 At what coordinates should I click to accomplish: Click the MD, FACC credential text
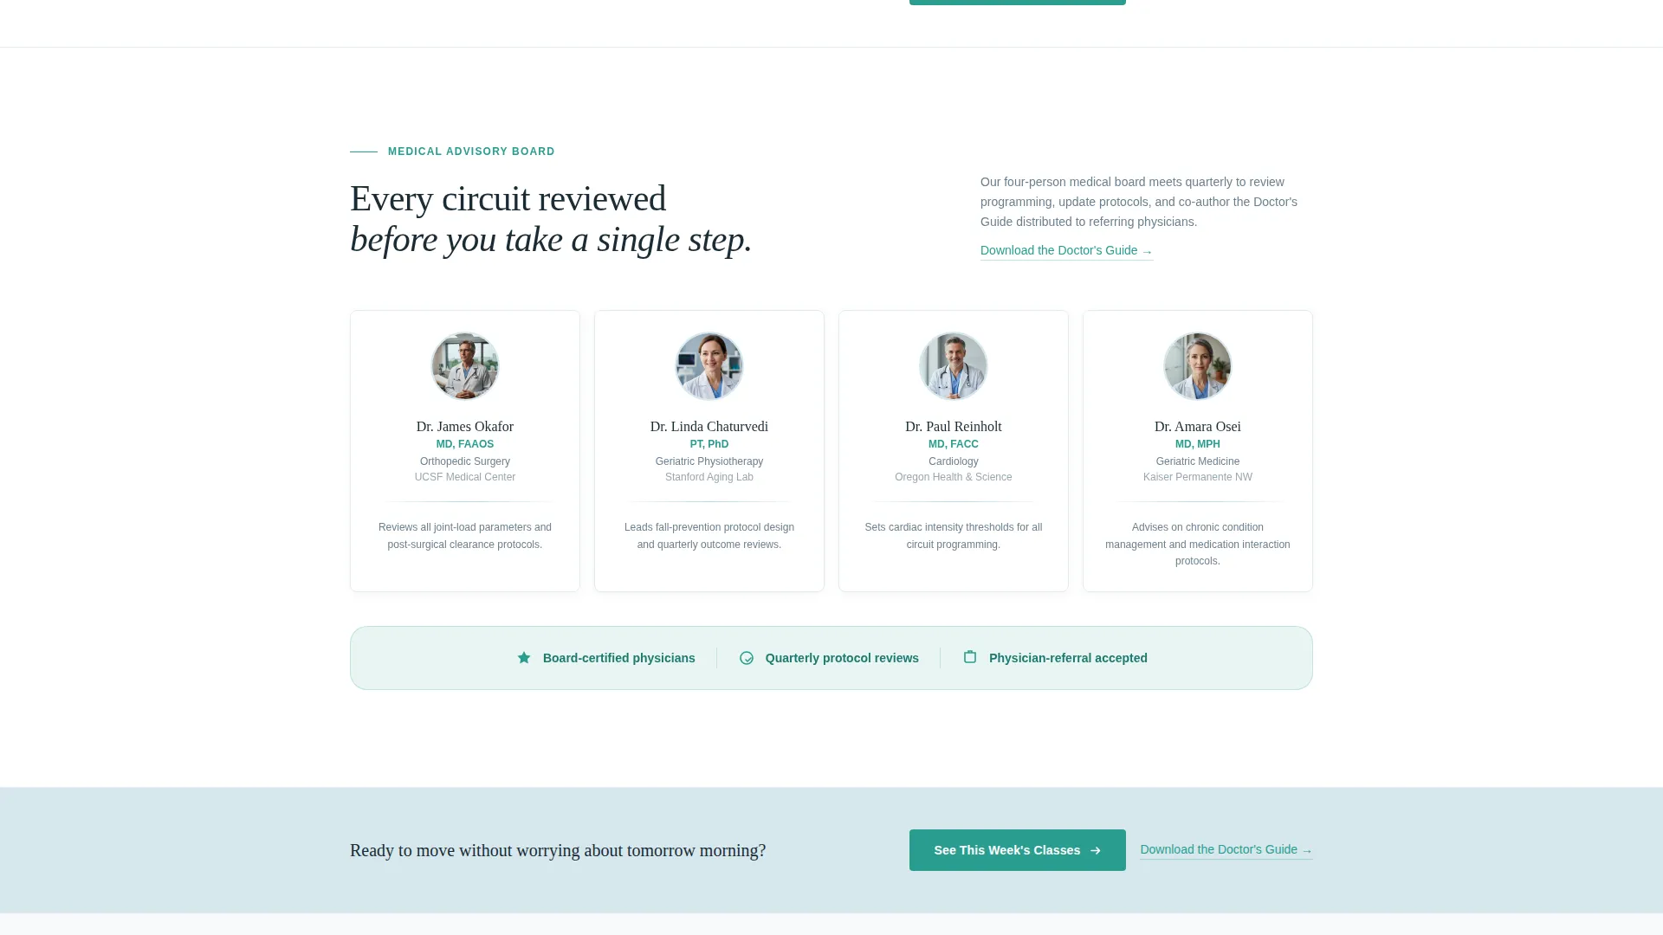pos(954,444)
